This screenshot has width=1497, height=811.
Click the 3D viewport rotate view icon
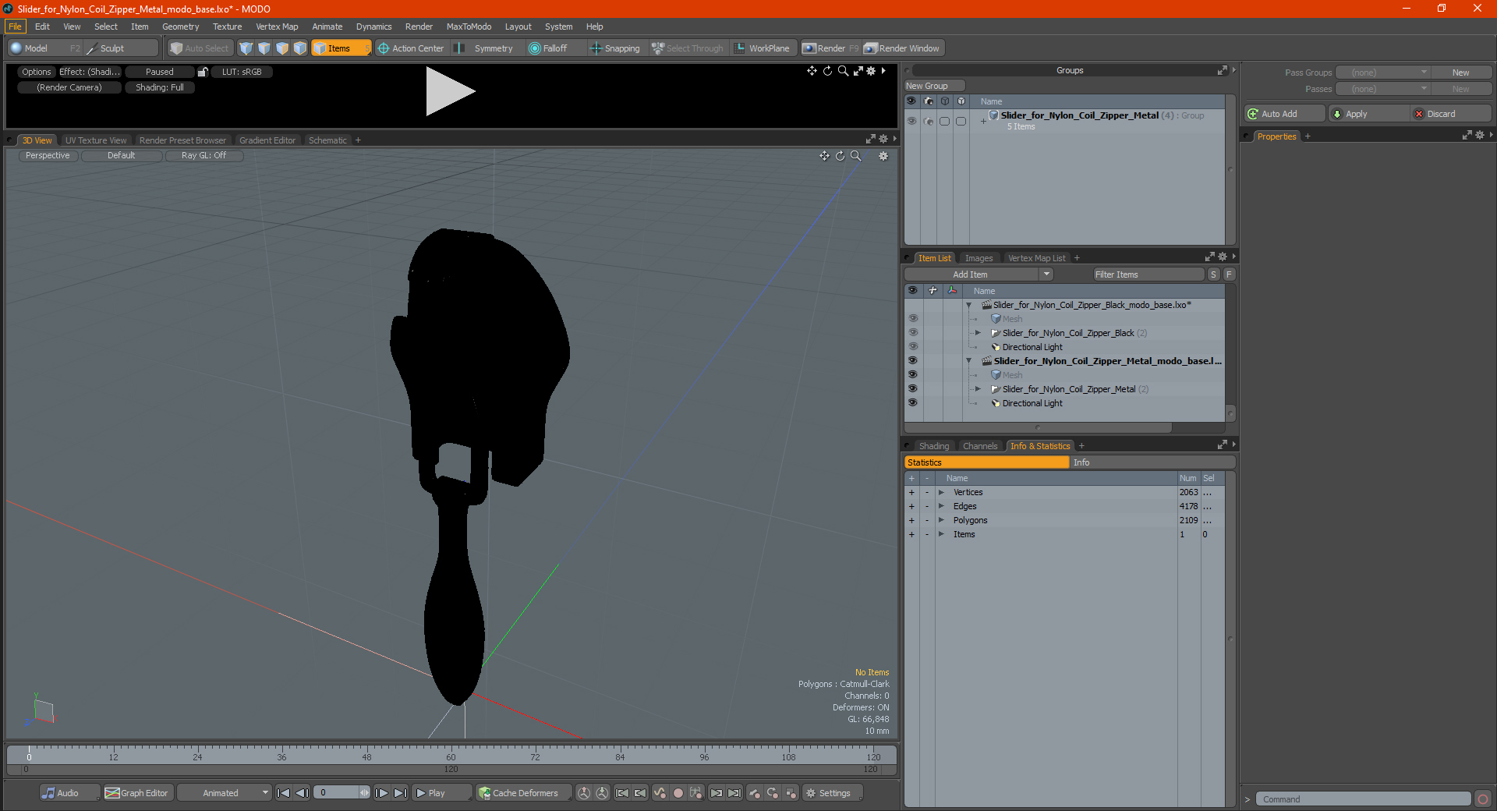coord(840,156)
